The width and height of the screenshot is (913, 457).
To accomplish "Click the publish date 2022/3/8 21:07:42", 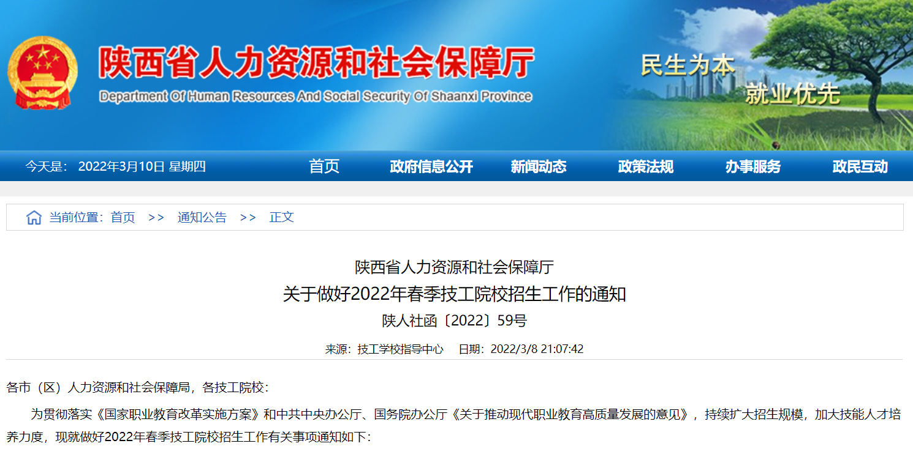I will tap(537, 349).
